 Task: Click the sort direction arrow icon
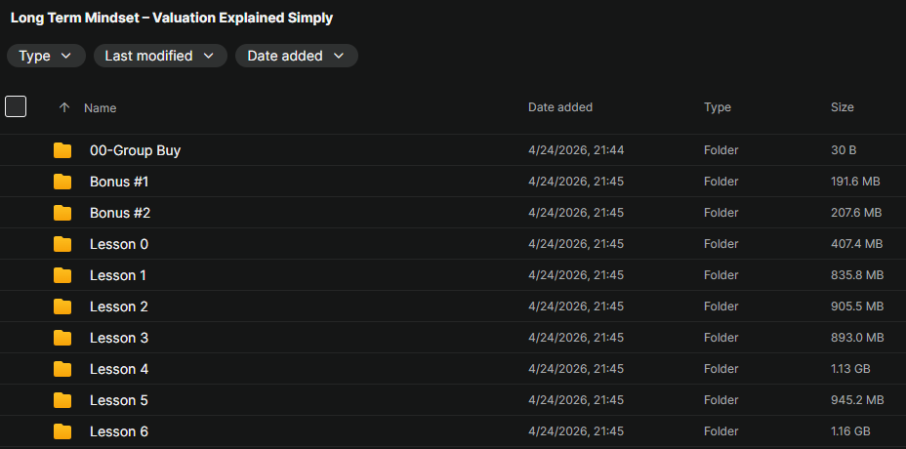(x=64, y=107)
